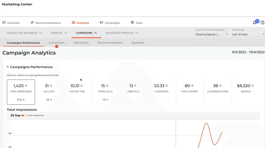Click the Recommendations checkmark icon
Image resolution: width=265 pixels, height=148 pixels.
pos(32,22)
